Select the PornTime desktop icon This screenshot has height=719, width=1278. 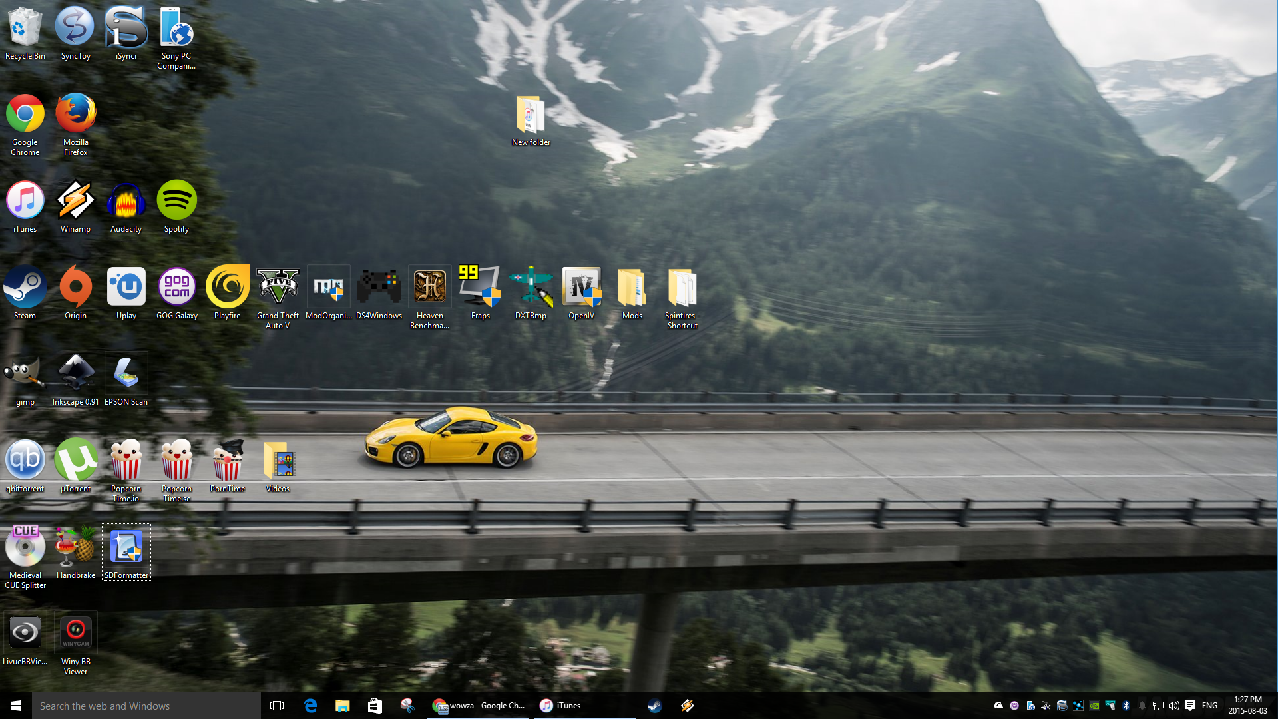[x=227, y=466]
